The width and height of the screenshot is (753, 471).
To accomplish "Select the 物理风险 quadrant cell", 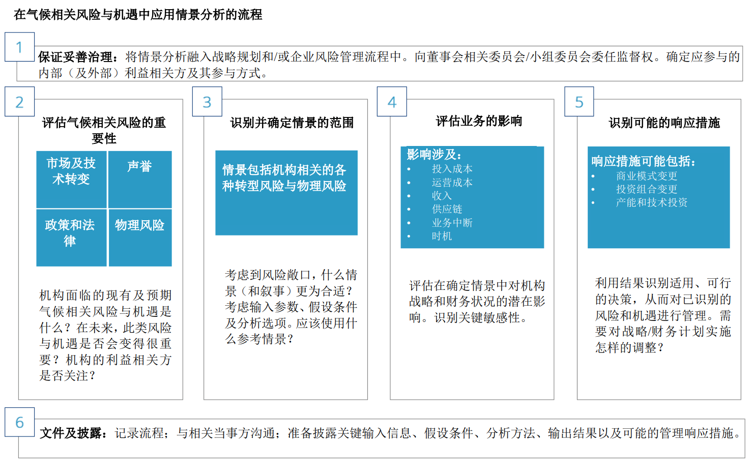I will 140,237.
